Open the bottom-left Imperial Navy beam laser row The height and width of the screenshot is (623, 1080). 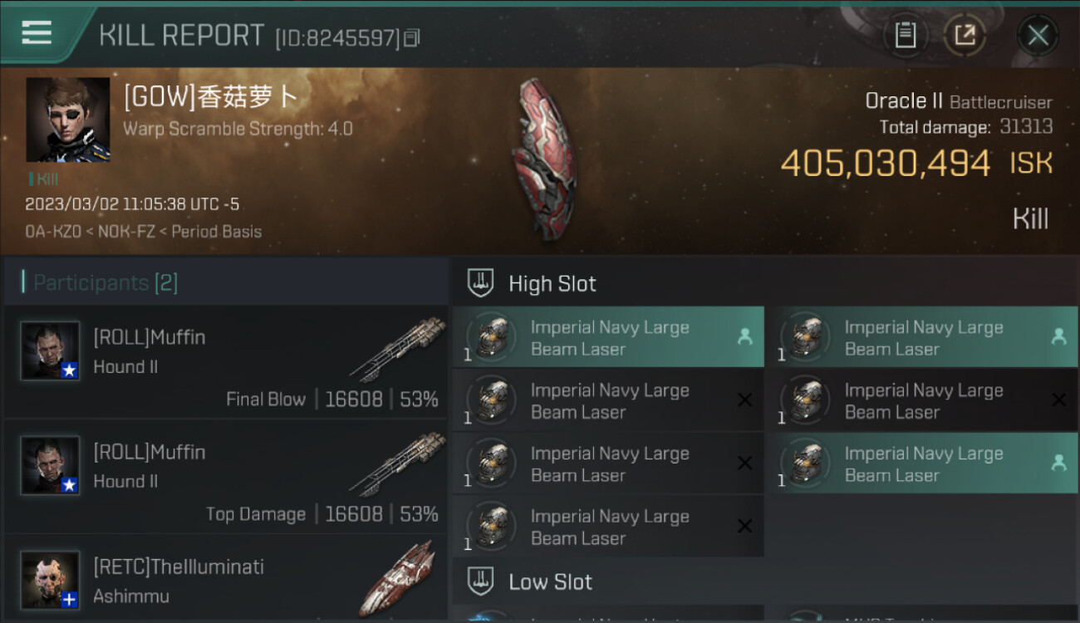[x=608, y=527]
